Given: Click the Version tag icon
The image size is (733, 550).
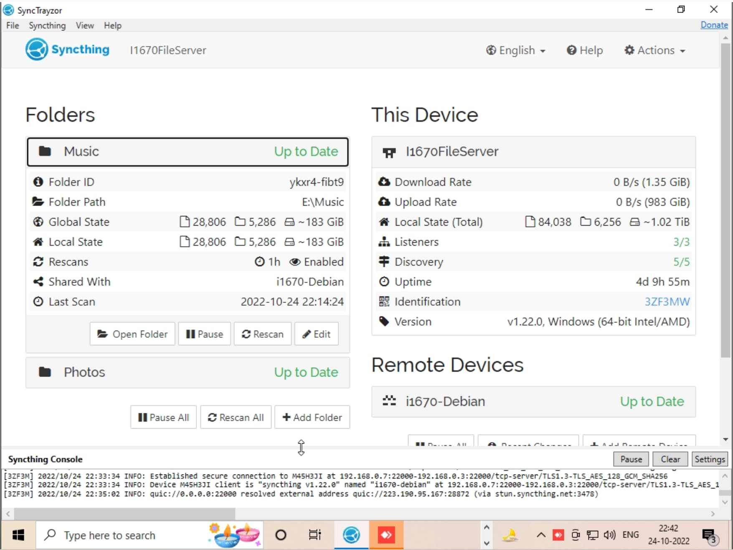Looking at the screenshot, I should pyautogui.click(x=384, y=321).
